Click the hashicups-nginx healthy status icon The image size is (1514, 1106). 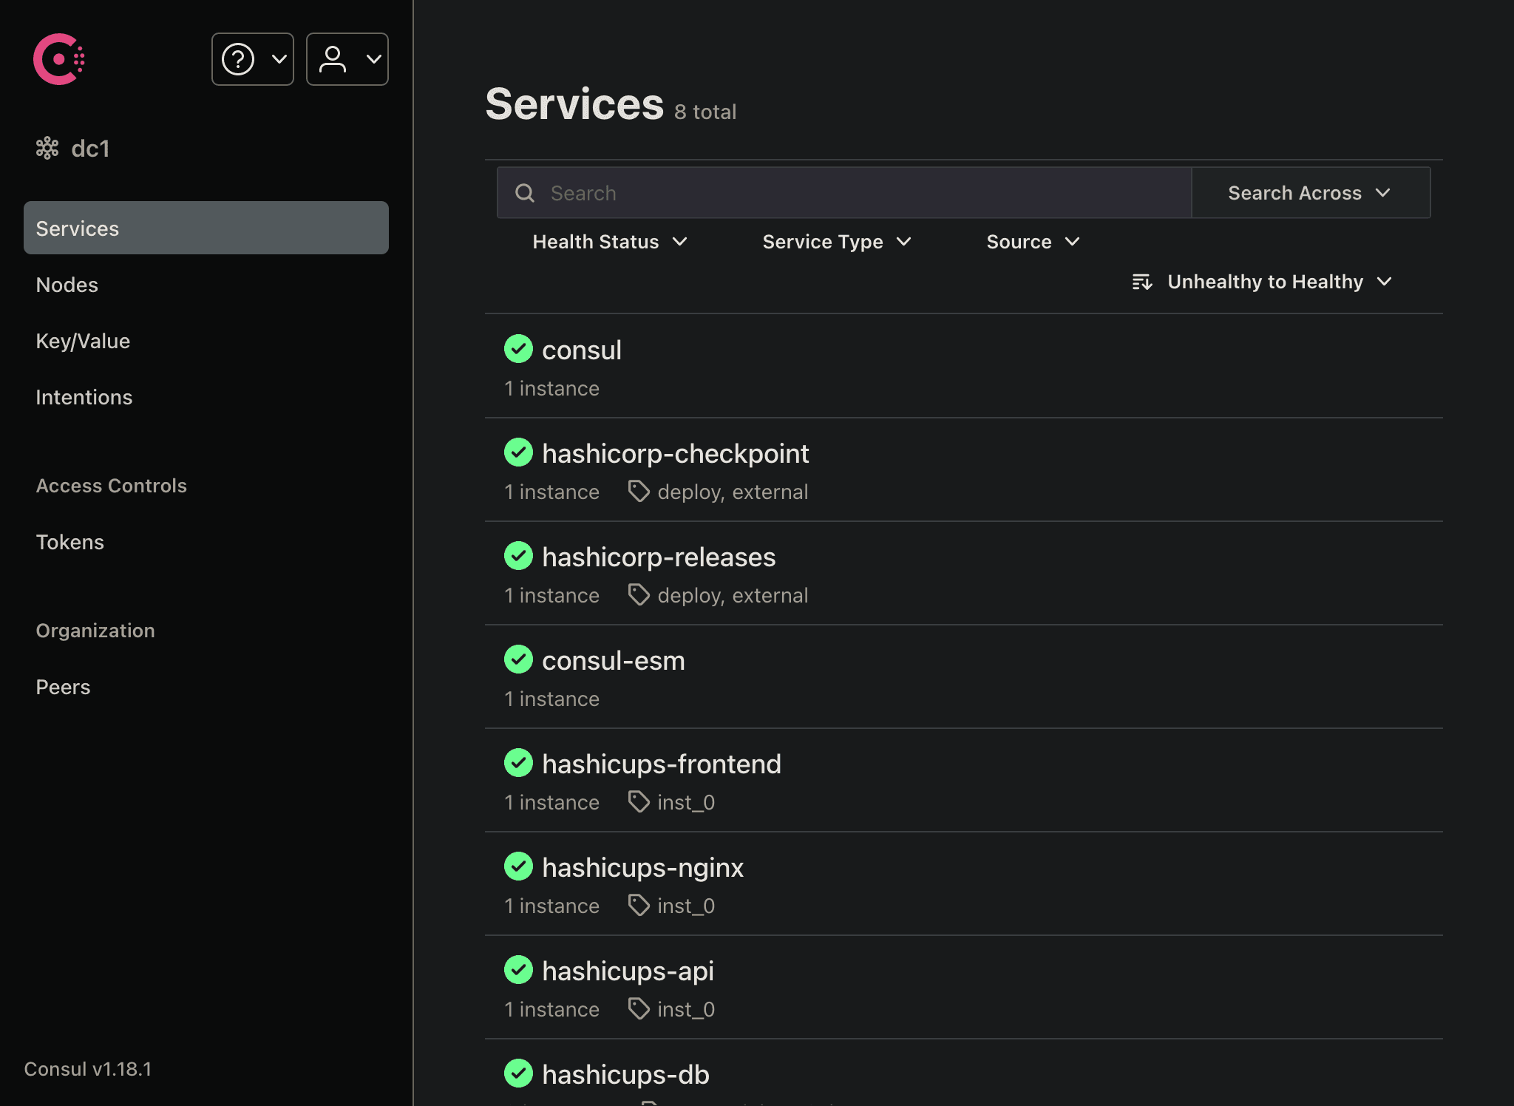pyautogui.click(x=517, y=866)
